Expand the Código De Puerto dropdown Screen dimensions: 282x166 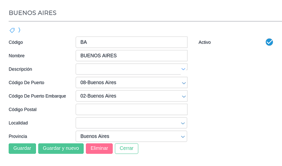[x=183, y=83]
